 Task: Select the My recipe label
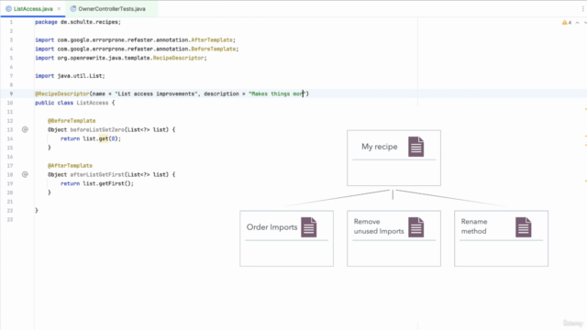point(379,147)
